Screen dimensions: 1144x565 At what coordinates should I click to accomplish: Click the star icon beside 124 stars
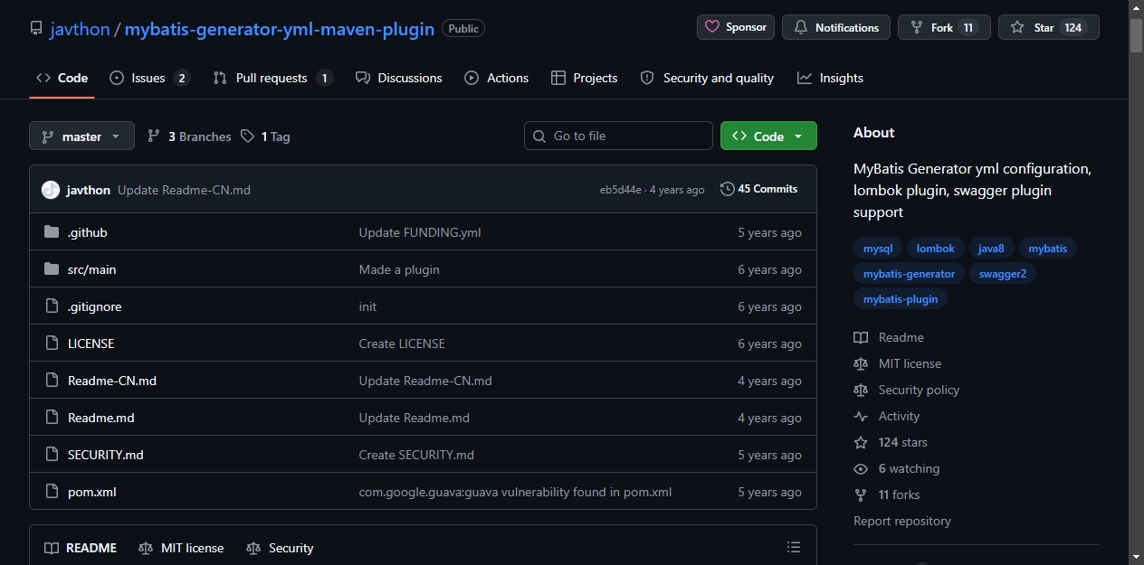[x=861, y=442]
